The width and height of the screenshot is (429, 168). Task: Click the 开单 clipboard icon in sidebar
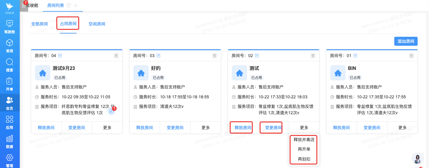(10, 81)
